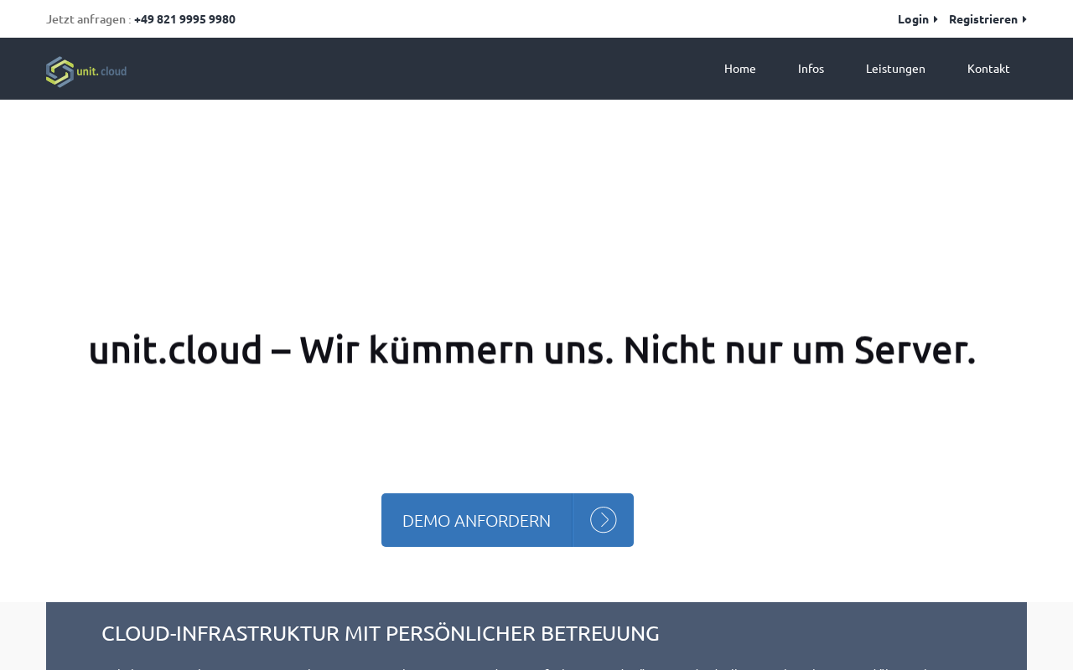Image resolution: width=1073 pixels, height=670 pixels.
Task: Click 'unit.cloud' at the start of the headline
Action: tap(175, 350)
